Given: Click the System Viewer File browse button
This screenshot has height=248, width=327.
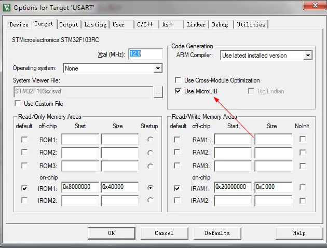Looking at the screenshot, I should pyautogui.click(x=158, y=92).
